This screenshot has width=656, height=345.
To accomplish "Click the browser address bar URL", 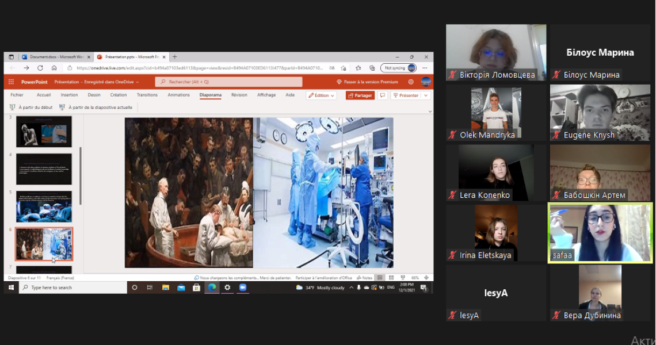I will 200,68.
